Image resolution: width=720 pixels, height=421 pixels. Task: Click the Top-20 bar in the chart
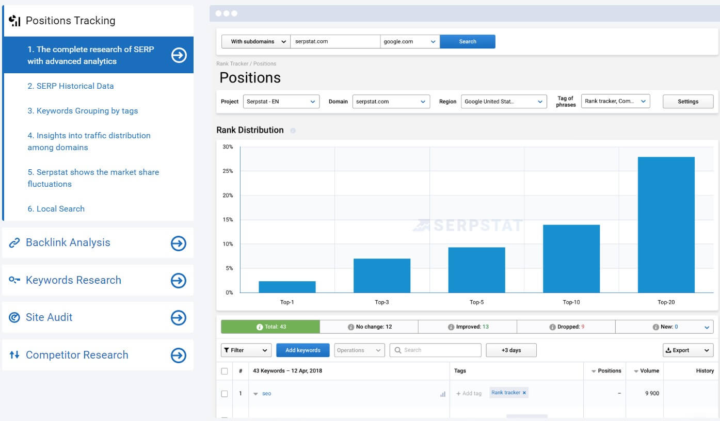point(666,225)
